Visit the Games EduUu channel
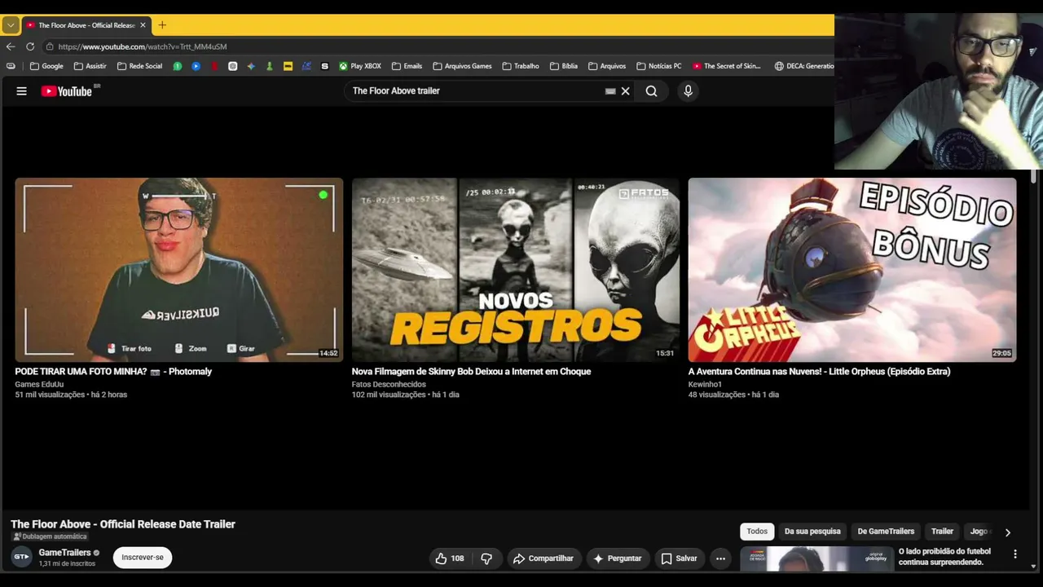 click(x=39, y=384)
